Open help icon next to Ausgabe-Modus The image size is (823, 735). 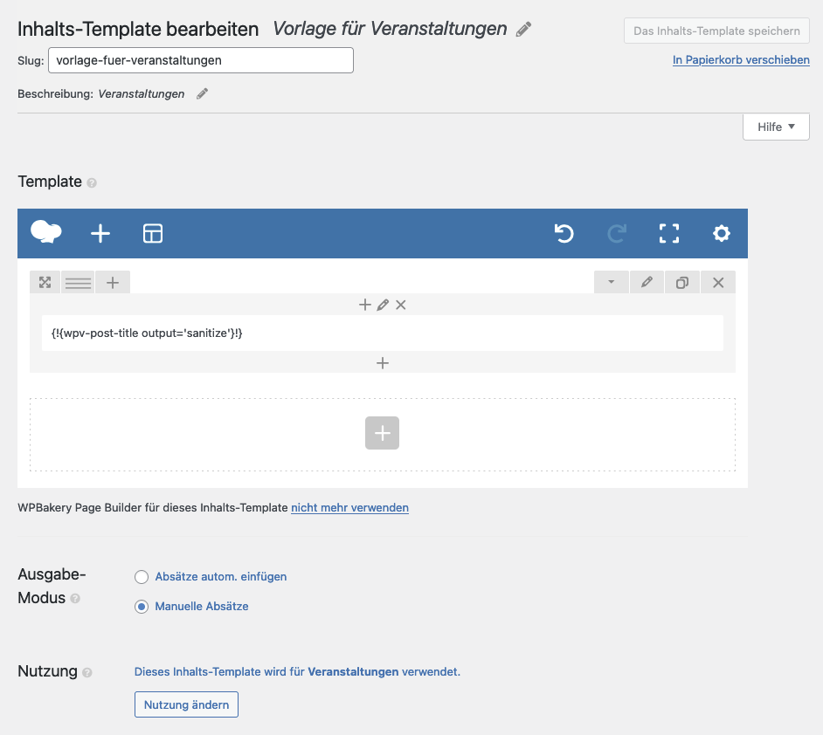[x=75, y=599]
